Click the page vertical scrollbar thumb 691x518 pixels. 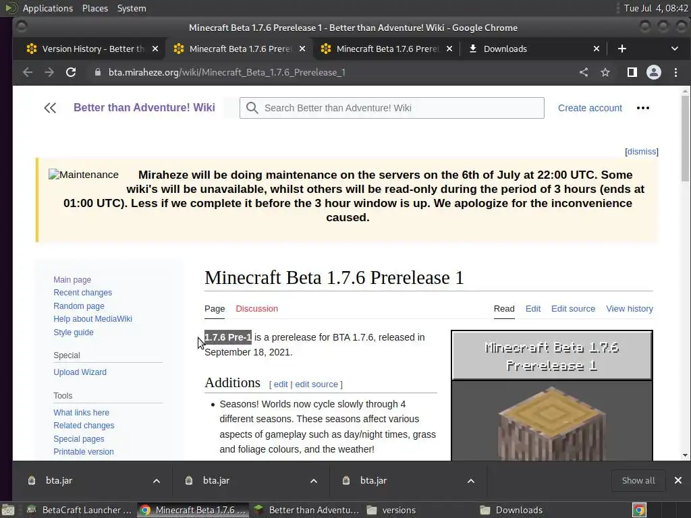click(x=685, y=138)
